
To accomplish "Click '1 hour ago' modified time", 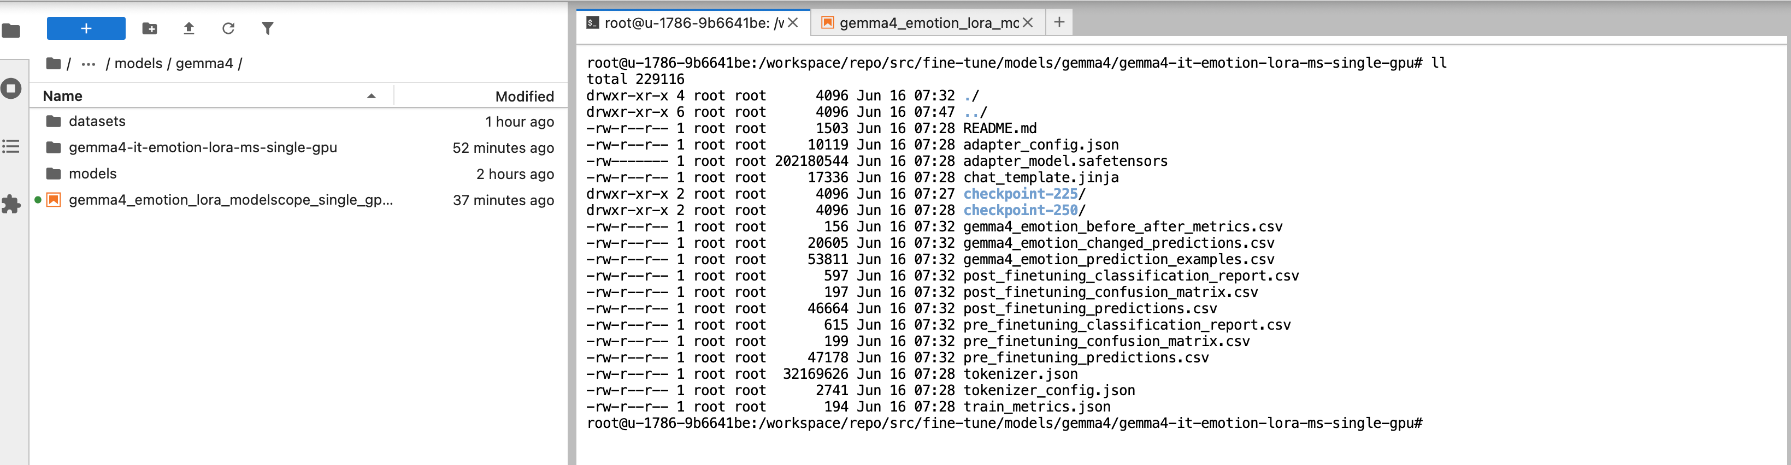I will 520,122.
